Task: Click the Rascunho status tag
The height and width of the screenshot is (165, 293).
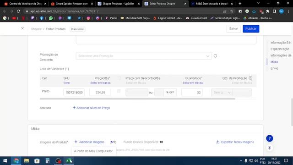Action: [x=77, y=29]
